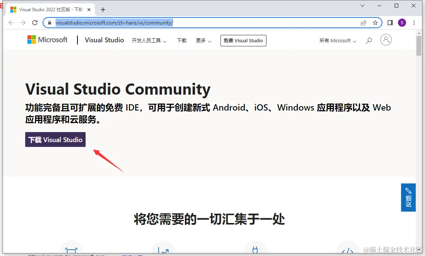Click the scrollbar up arrow
This screenshot has height=256, width=425.
click(419, 33)
